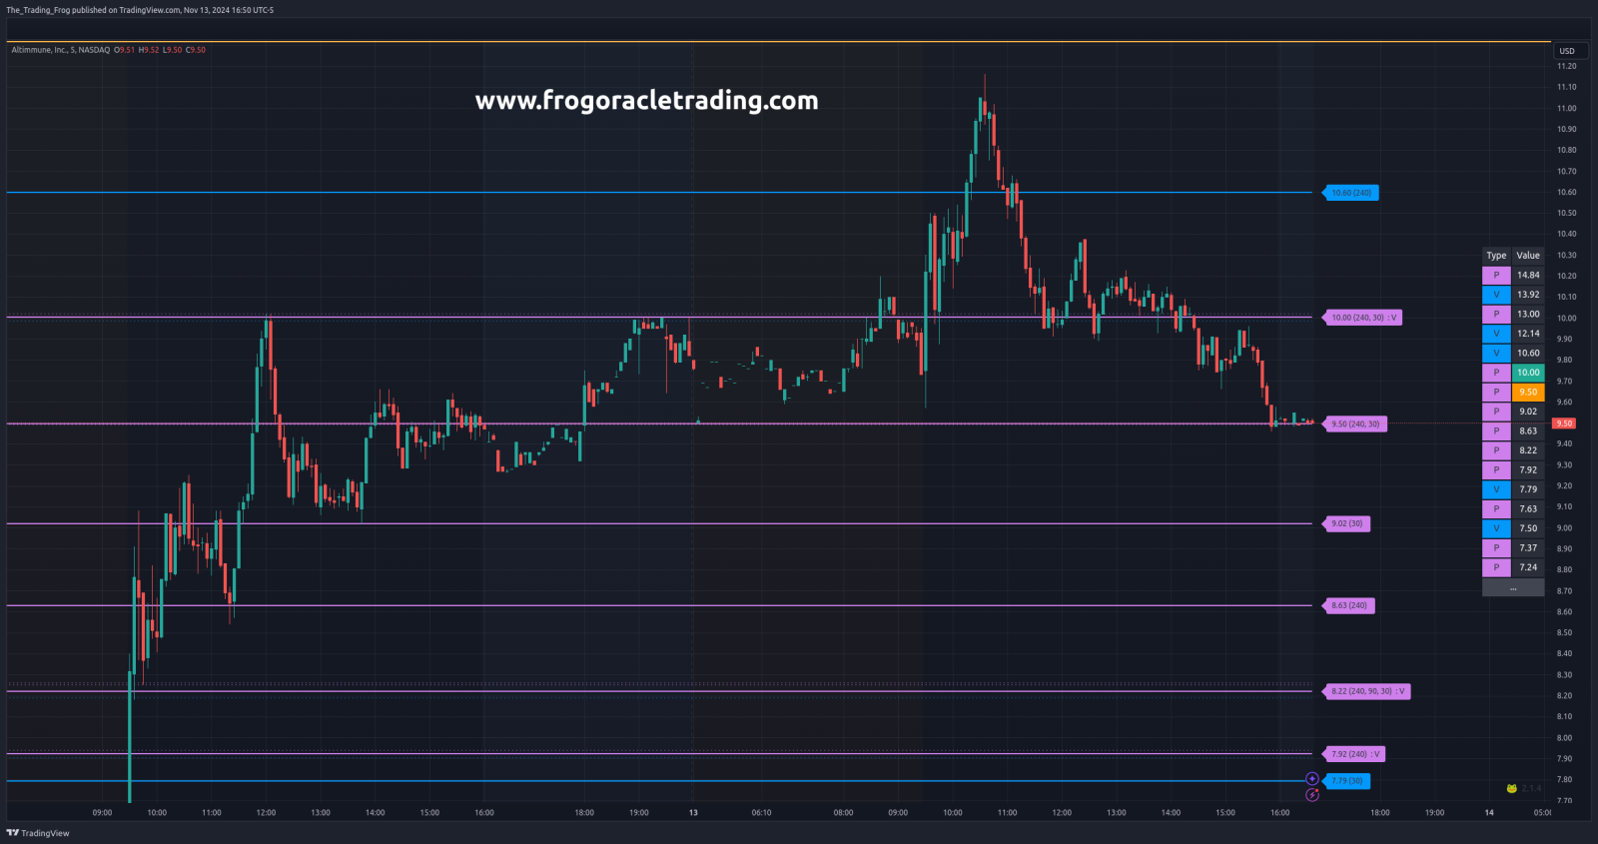Image resolution: width=1598 pixels, height=844 pixels.
Task: Click the TradingView logo at bottom left
Action: (x=38, y=833)
